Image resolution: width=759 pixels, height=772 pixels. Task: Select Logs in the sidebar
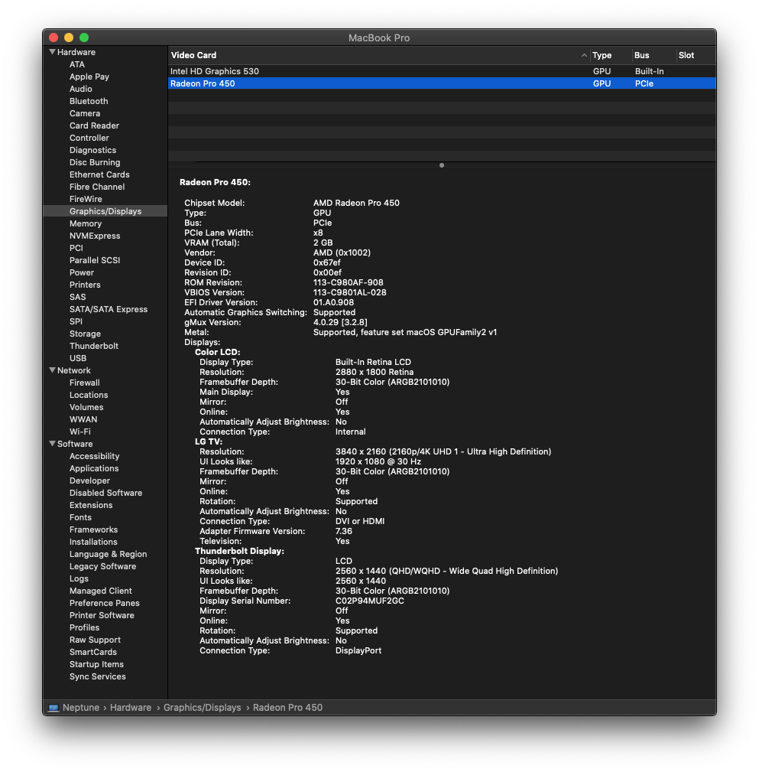point(79,578)
